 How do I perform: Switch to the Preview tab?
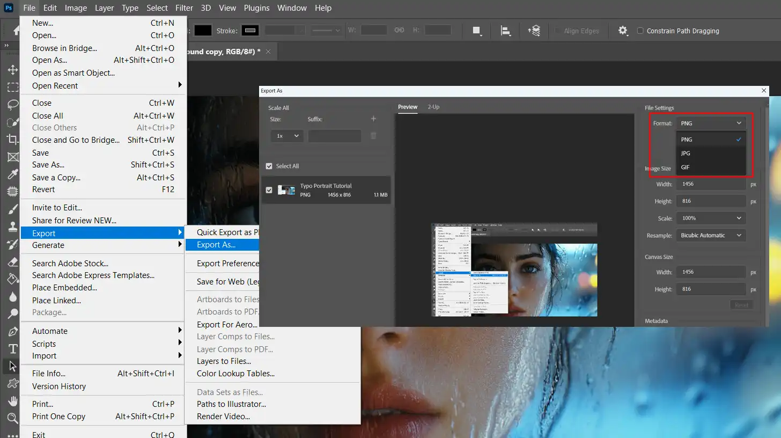408,107
